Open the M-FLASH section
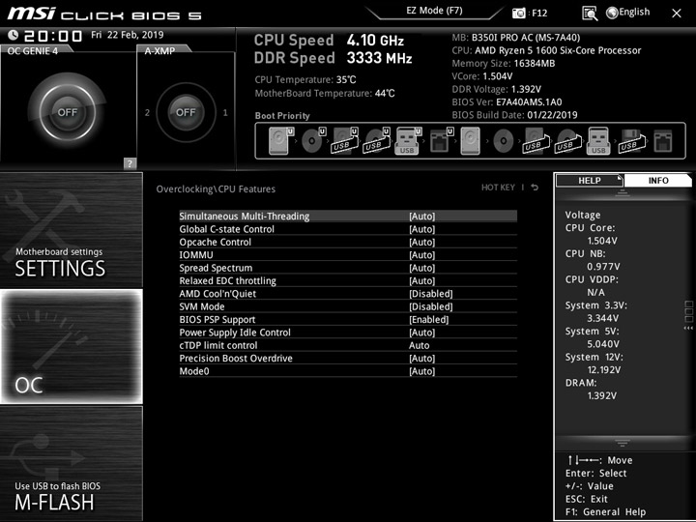 71,463
